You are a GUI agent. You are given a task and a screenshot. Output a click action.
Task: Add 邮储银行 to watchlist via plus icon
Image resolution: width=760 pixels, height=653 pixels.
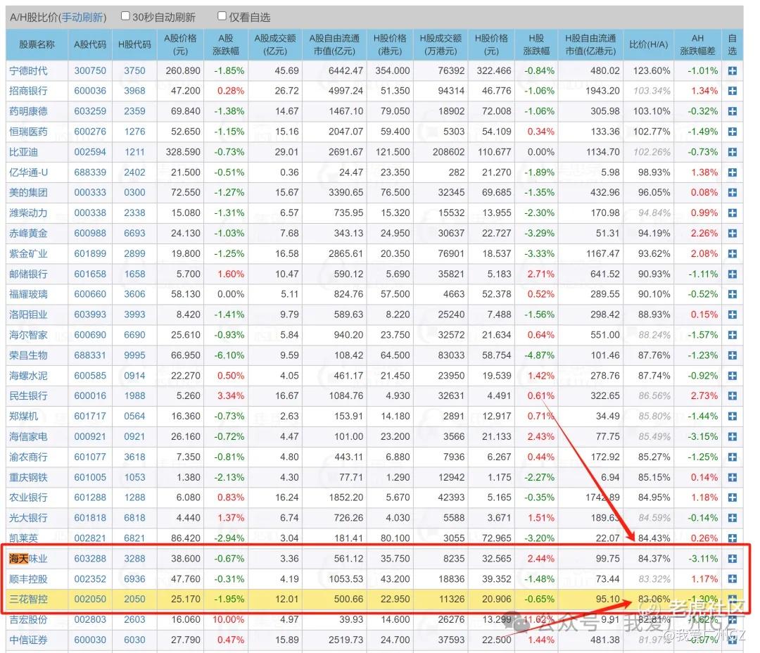pyautogui.click(x=732, y=274)
